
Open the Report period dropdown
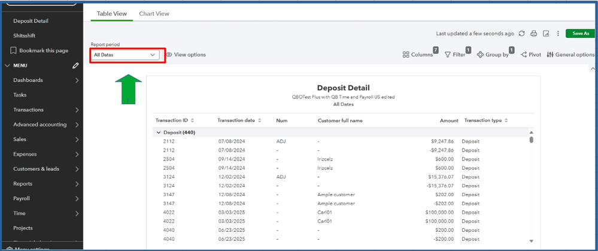coord(125,55)
